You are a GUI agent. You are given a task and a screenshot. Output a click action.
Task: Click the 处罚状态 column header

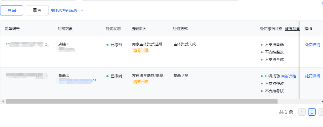tap(113, 28)
